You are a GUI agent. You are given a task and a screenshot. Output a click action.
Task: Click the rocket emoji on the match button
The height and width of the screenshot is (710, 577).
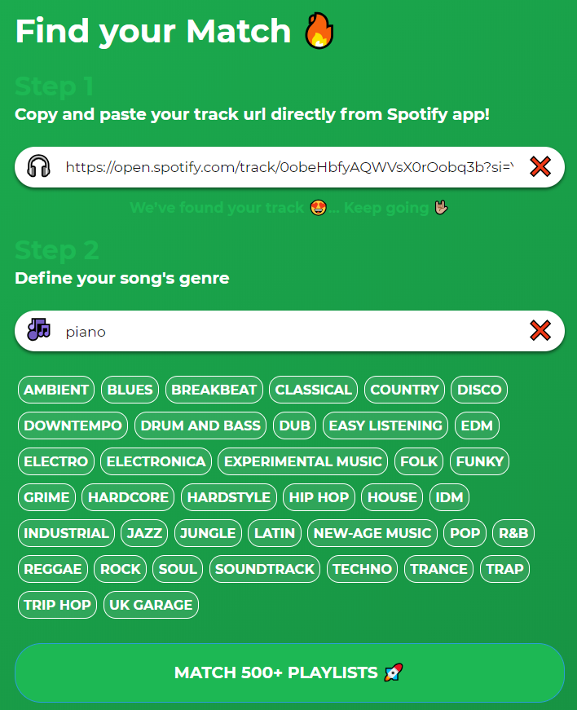391,673
